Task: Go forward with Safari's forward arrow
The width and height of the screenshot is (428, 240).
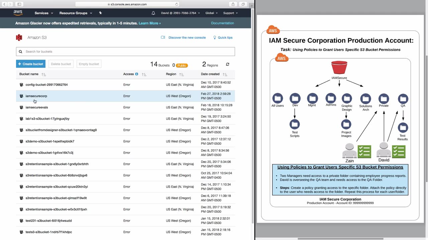Action: pyautogui.click(x=10, y=4)
